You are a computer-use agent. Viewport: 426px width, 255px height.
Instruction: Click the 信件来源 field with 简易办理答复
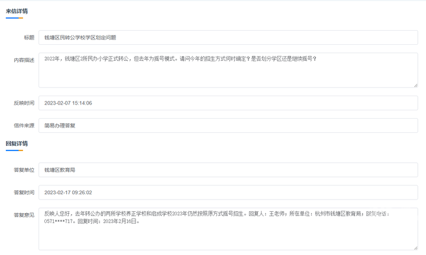click(x=228, y=125)
